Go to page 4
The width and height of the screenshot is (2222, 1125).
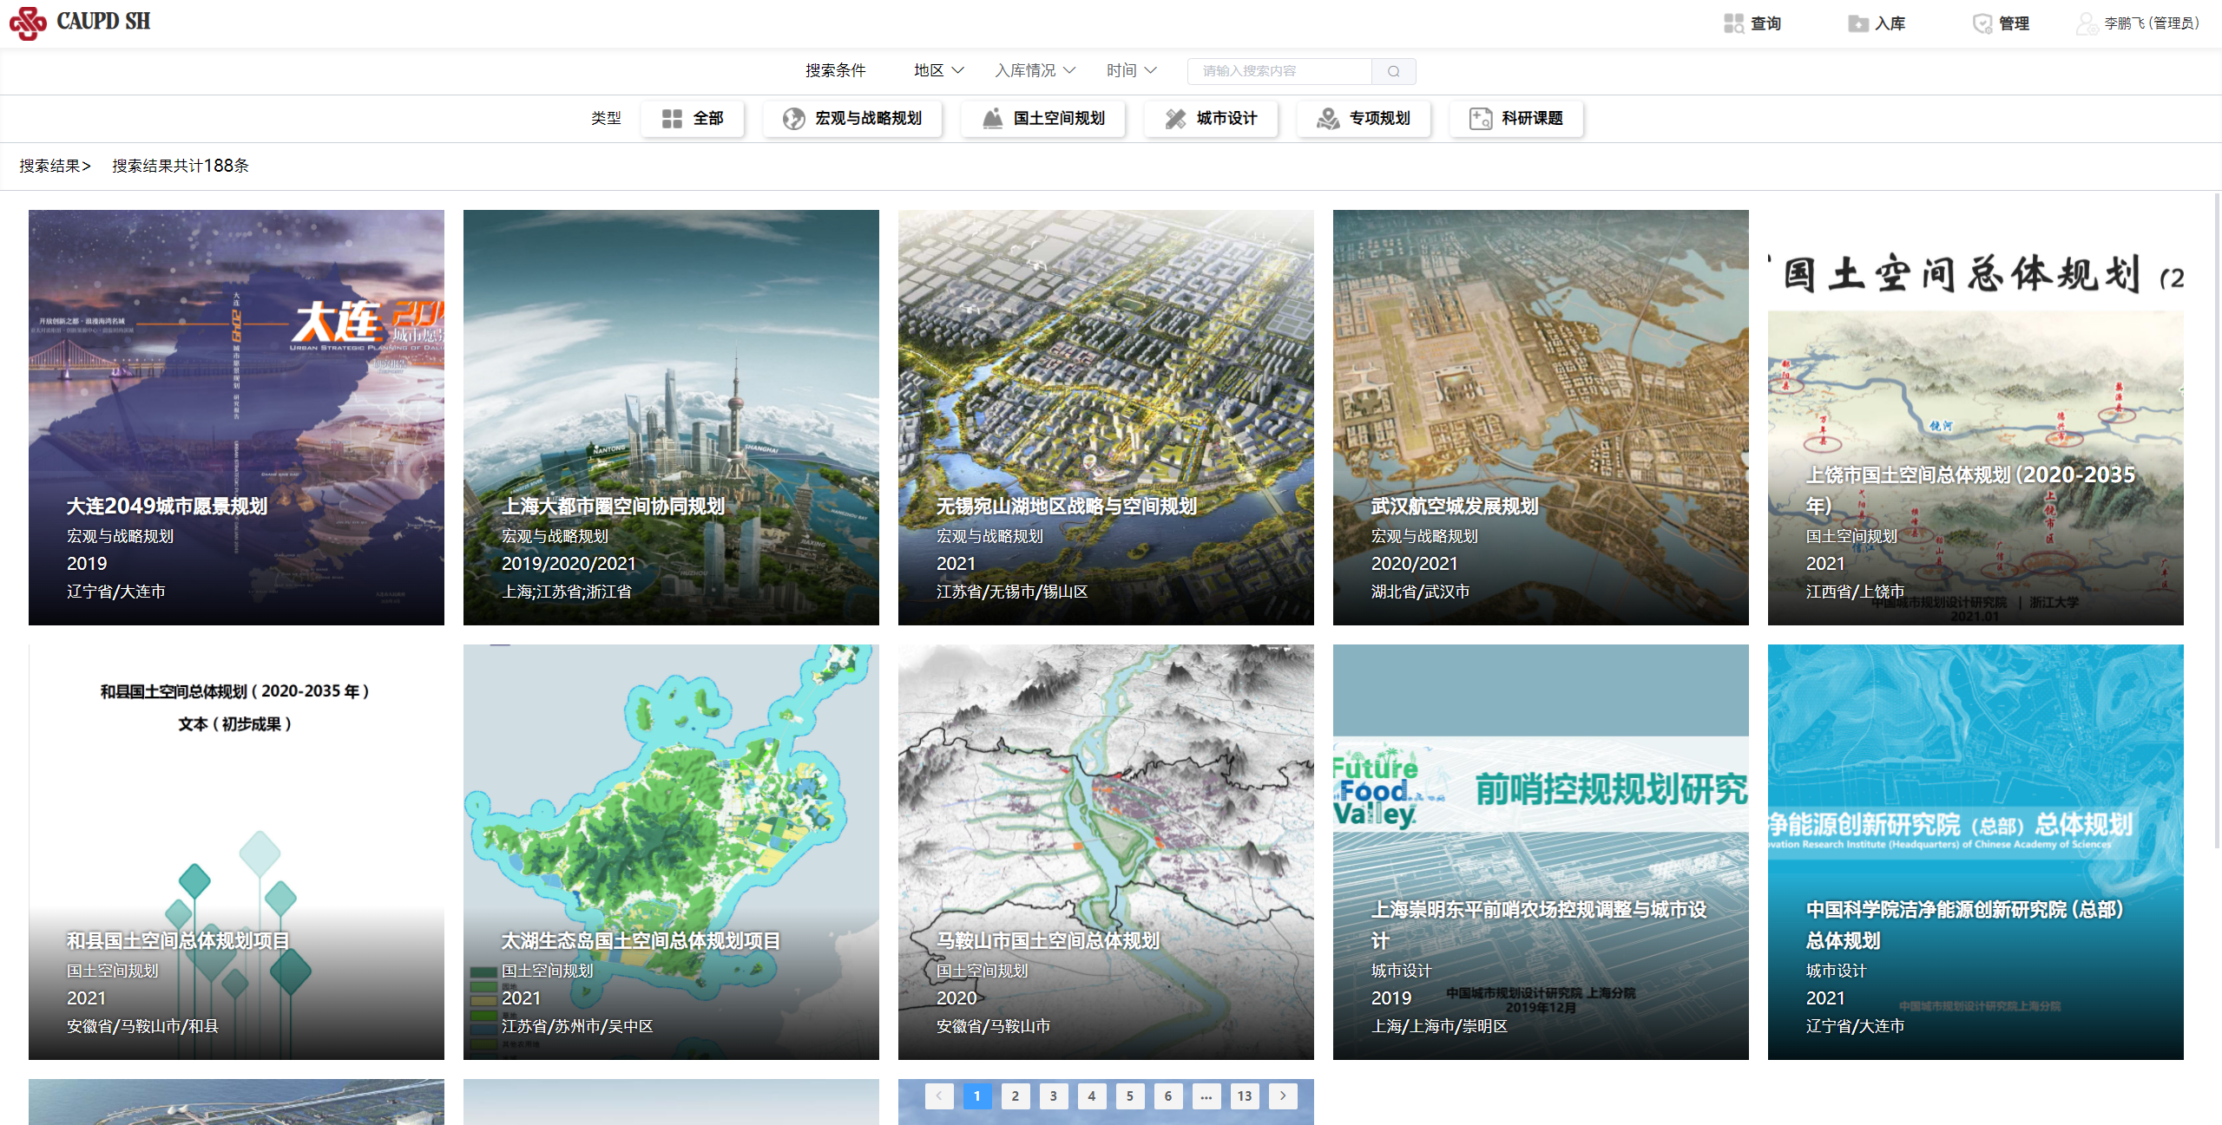point(1092,1096)
